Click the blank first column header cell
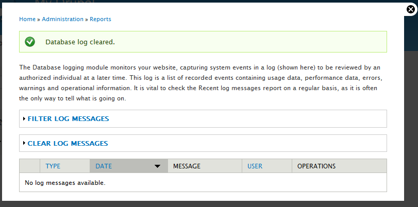The height and width of the screenshot is (207, 418). coord(29,166)
